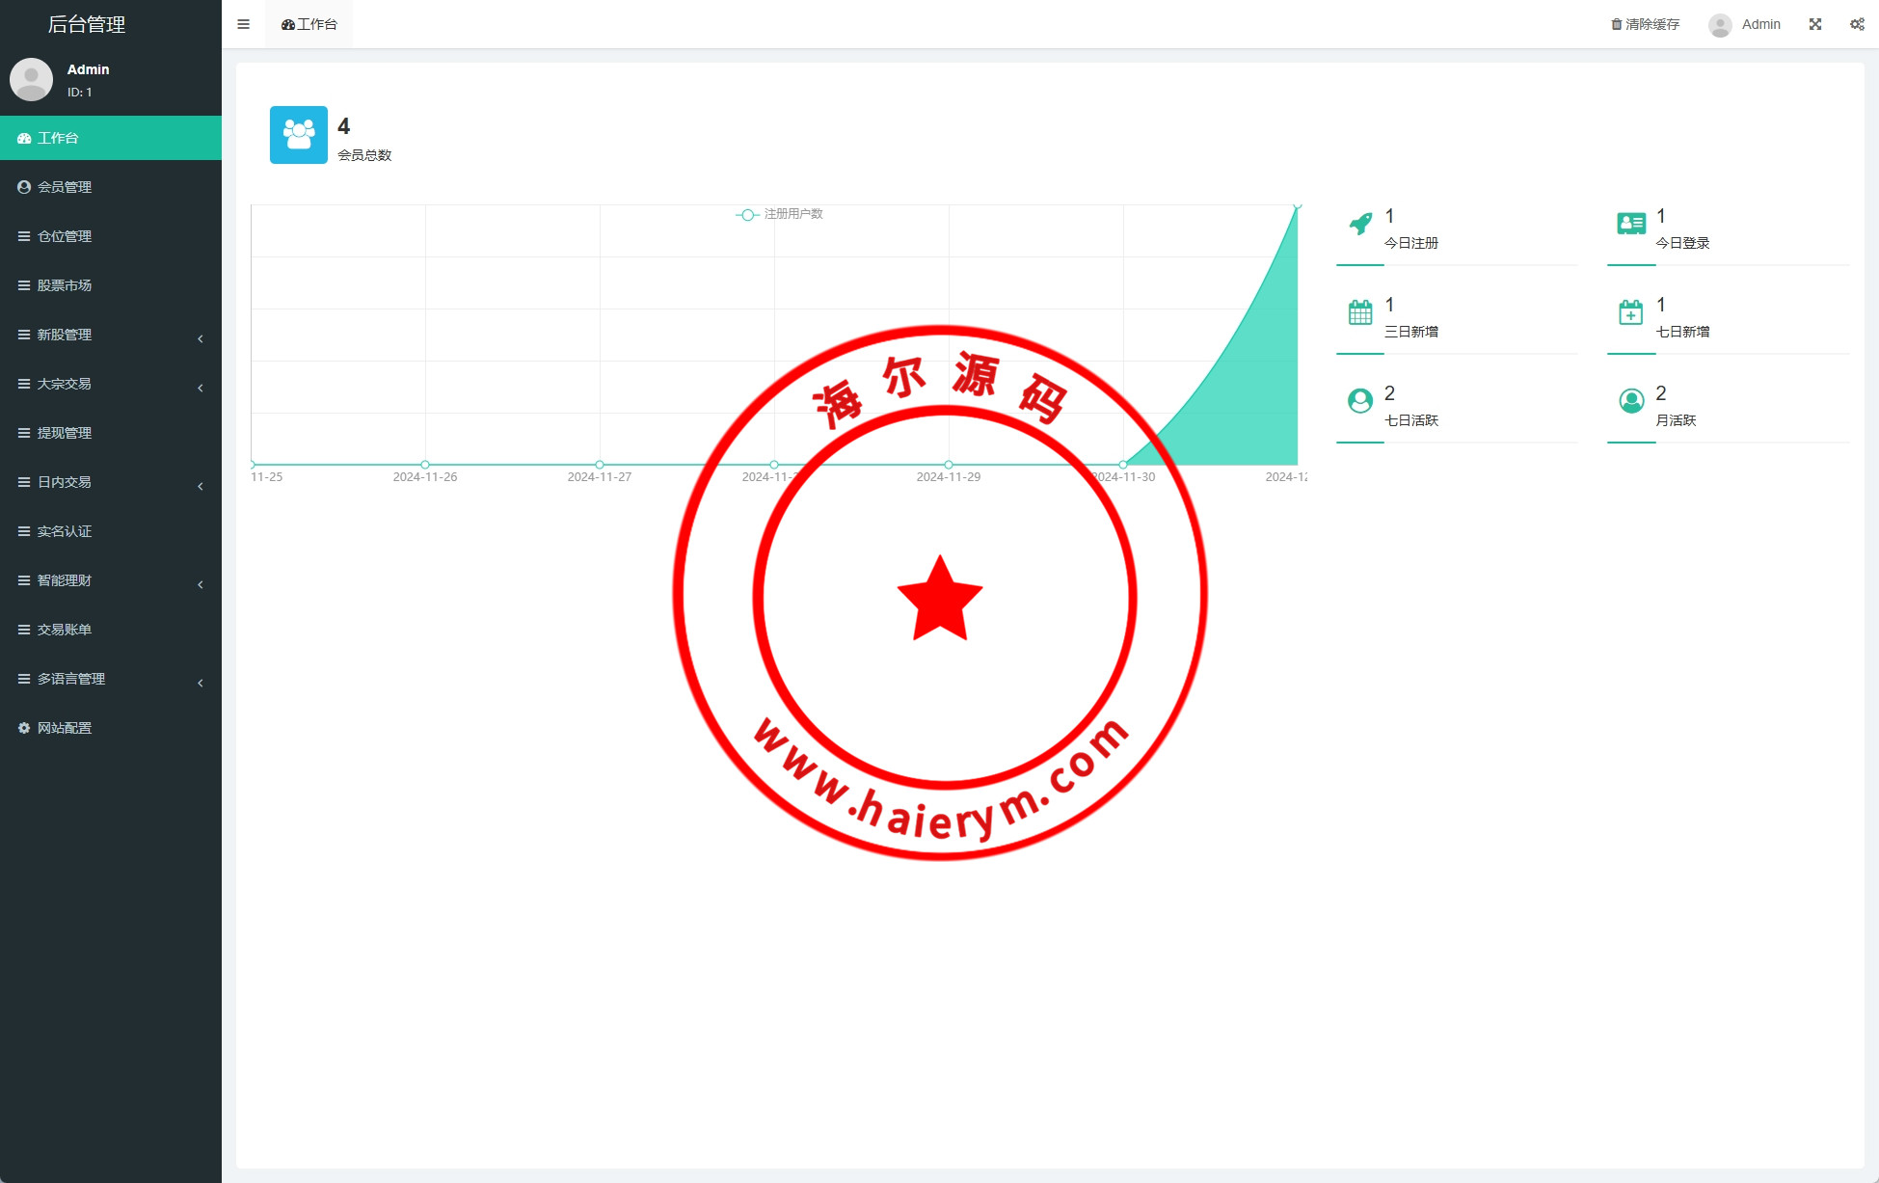Open the settings gears icon top-right
Viewport: 1879px width, 1183px height.
click(x=1857, y=24)
